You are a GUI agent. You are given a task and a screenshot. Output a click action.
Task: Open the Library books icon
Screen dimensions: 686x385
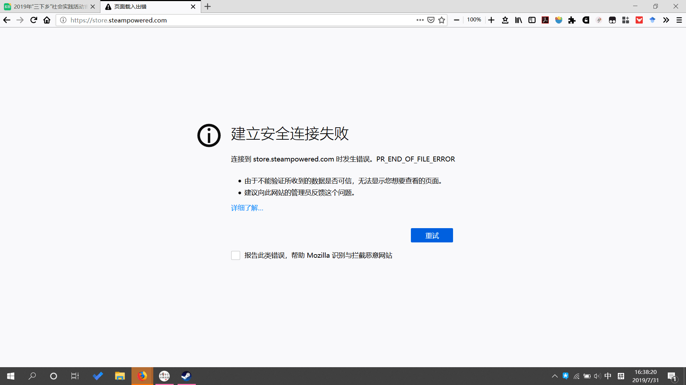pyautogui.click(x=518, y=20)
